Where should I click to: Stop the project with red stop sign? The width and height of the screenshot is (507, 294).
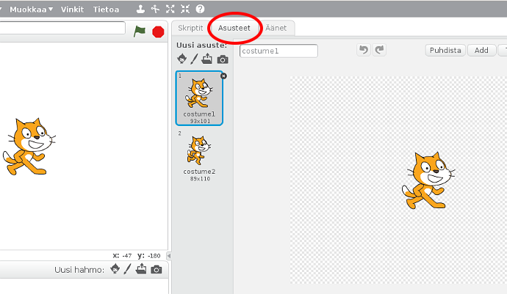click(x=158, y=32)
